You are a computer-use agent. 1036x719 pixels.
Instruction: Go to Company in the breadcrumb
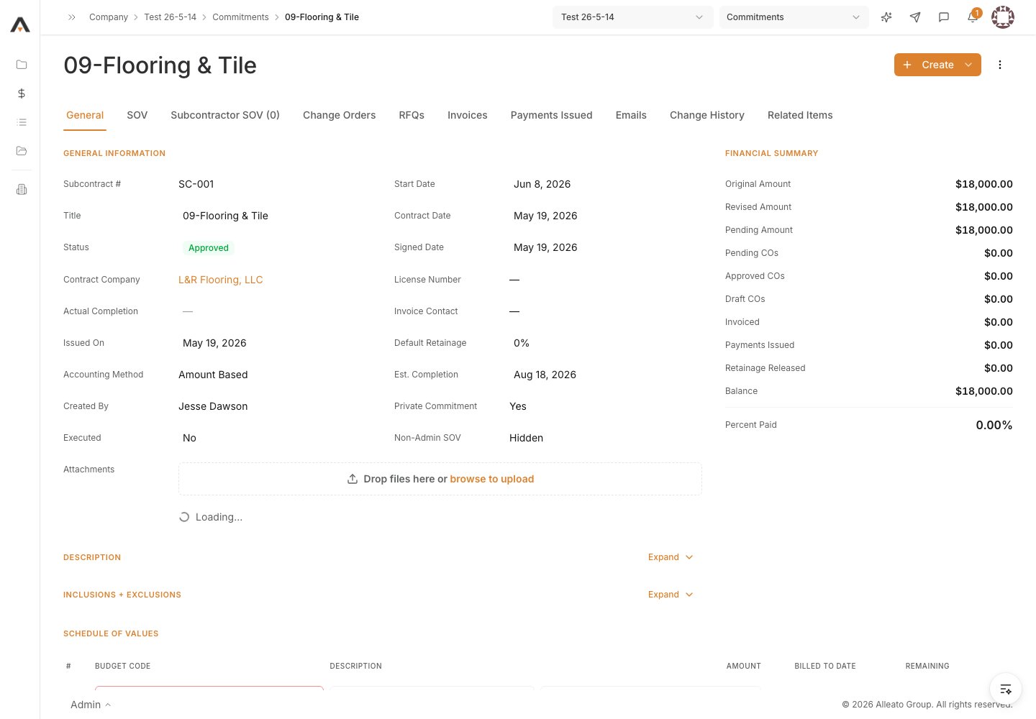tap(109, 17)
